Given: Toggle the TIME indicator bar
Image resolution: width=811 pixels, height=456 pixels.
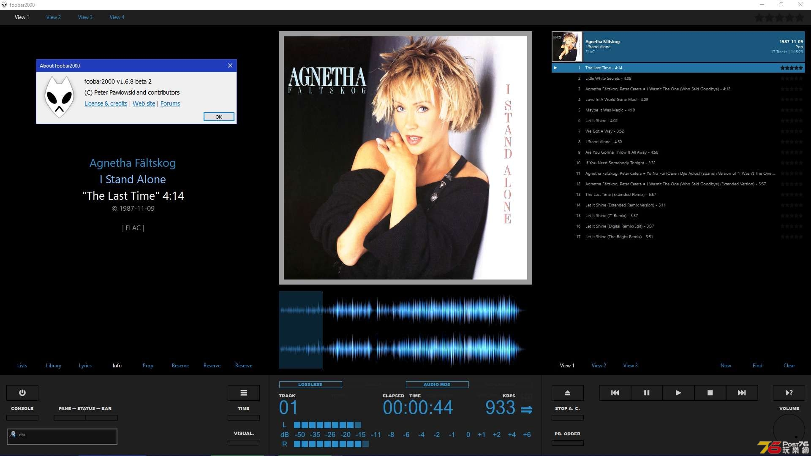Looking at the screenshot, I should point(244,418).
